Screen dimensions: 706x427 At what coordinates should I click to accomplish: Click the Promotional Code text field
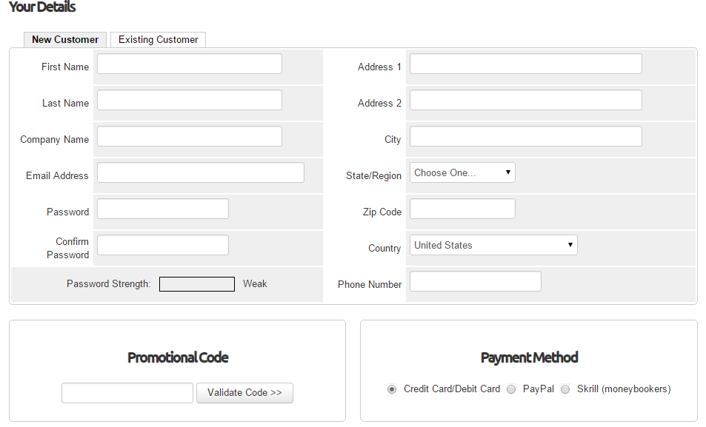click(x=127, y=393)
